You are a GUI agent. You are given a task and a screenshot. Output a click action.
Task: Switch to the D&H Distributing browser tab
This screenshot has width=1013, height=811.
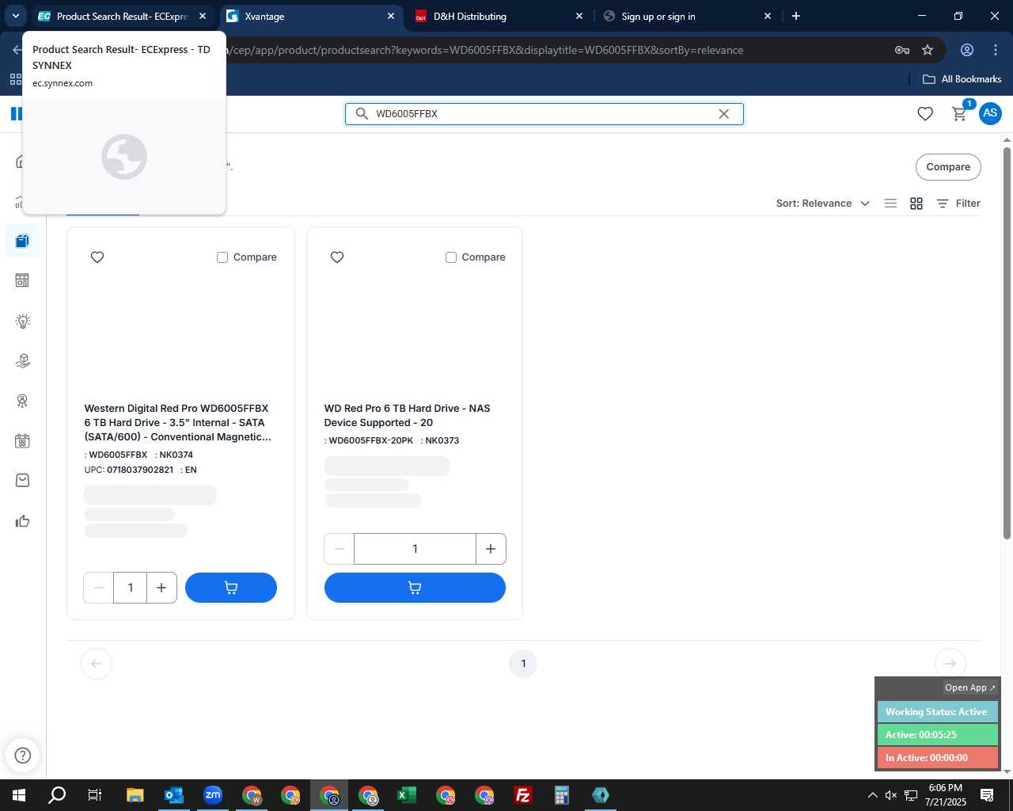coord(499,16)
